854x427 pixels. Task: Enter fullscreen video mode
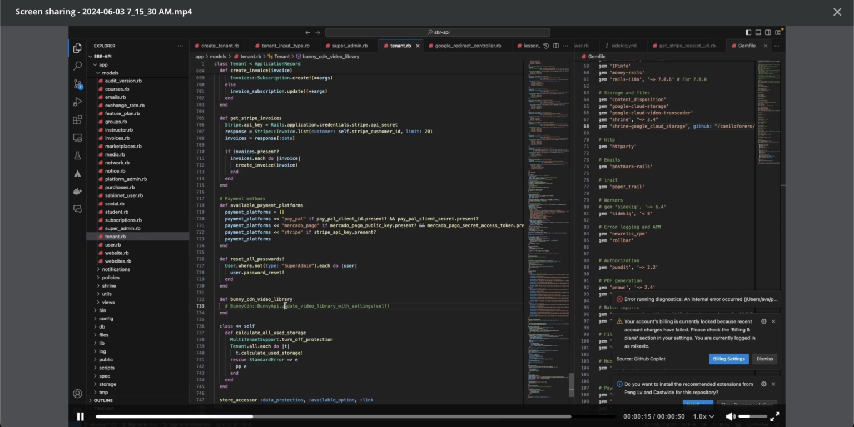click(x=775, y=416)
